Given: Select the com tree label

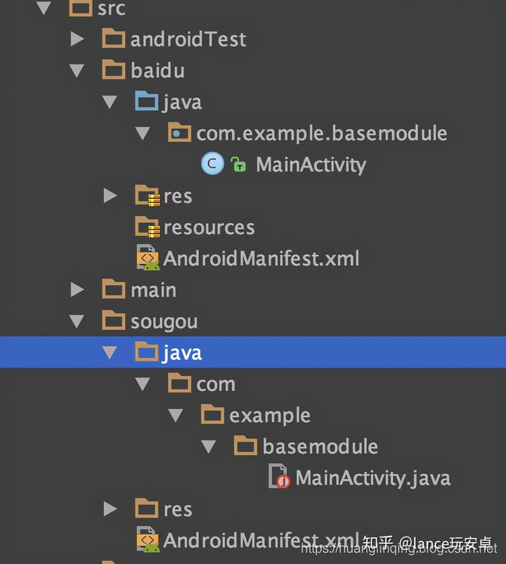Looking at the screenshot, I should (x=216, y=385).
